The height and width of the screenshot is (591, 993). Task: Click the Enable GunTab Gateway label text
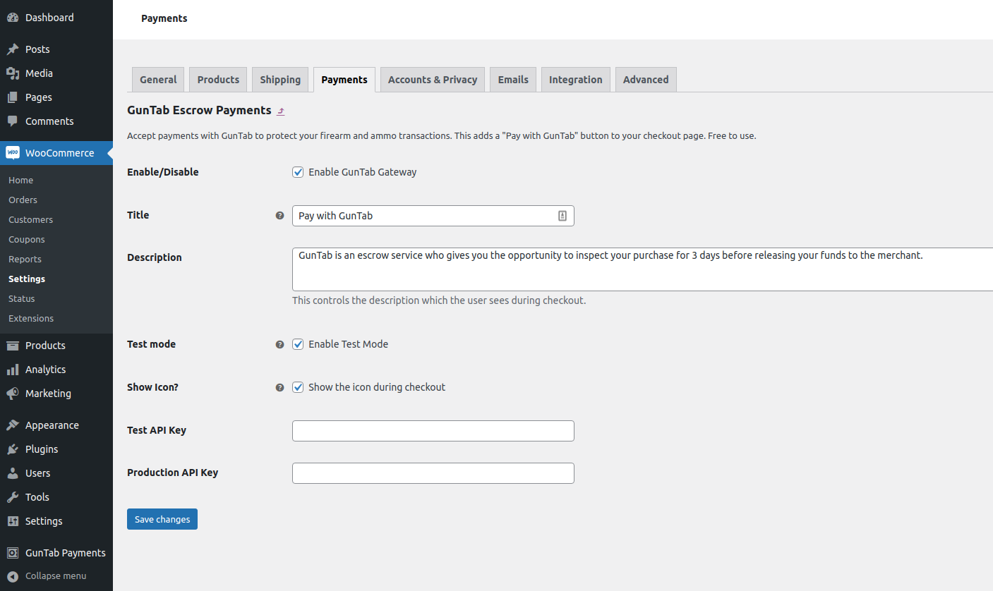pyautogui.click(x=363, y=172)
